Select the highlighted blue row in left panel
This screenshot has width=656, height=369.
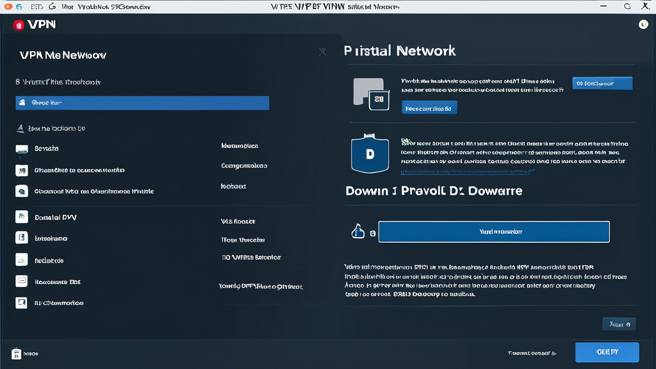[142, 102]
